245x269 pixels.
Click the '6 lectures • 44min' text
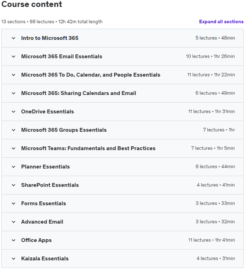(215, 166)
